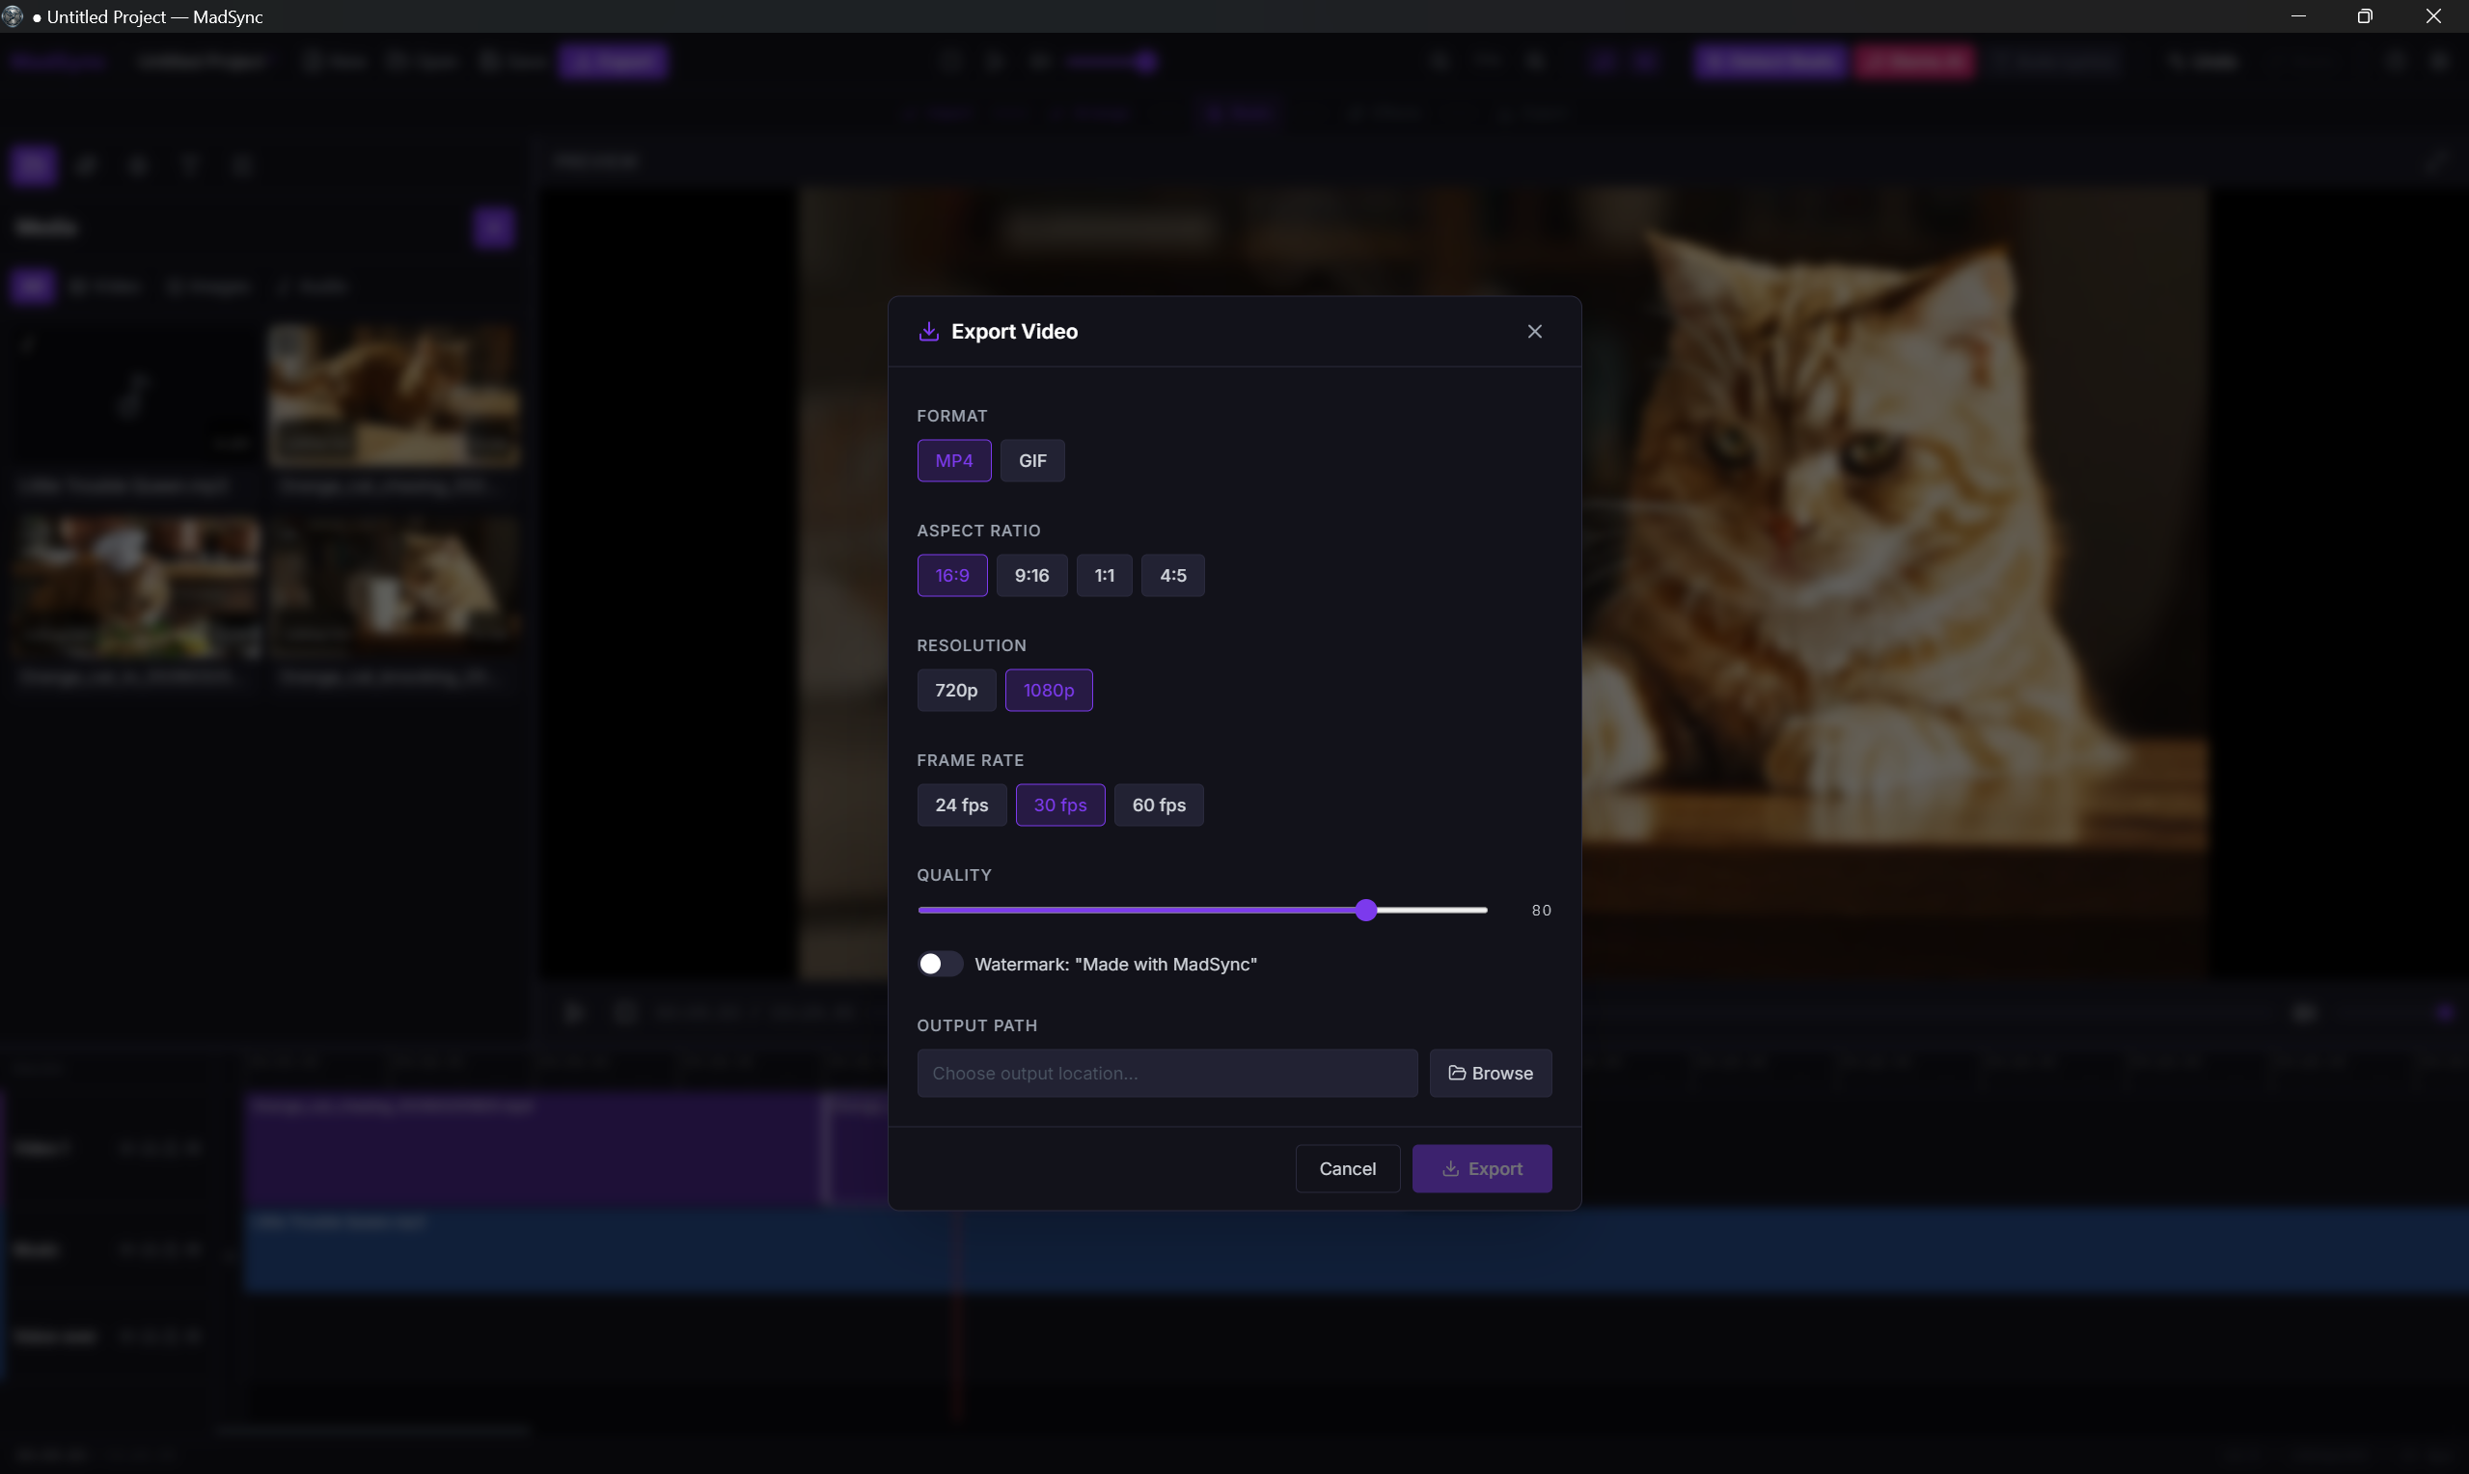The width and height of the screenshot is (2469, 1474).
Task: Choose the 60 fps frame rate
Action: pyautogui.click(x=1158, y=805)
